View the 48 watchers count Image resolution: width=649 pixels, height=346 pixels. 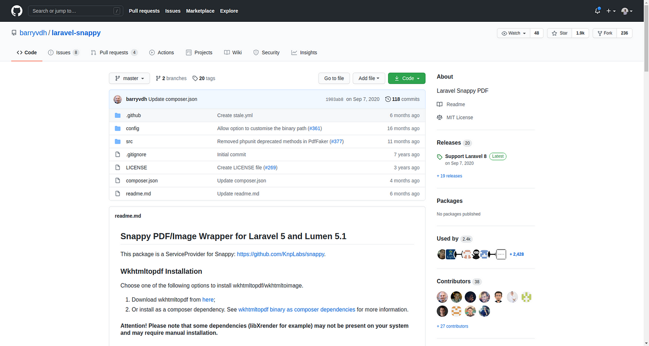point(537,33)
